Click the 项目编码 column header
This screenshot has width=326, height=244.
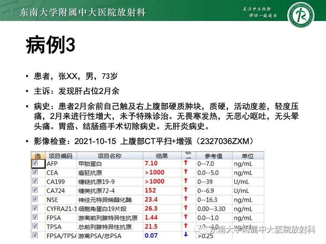click(61, 156)
